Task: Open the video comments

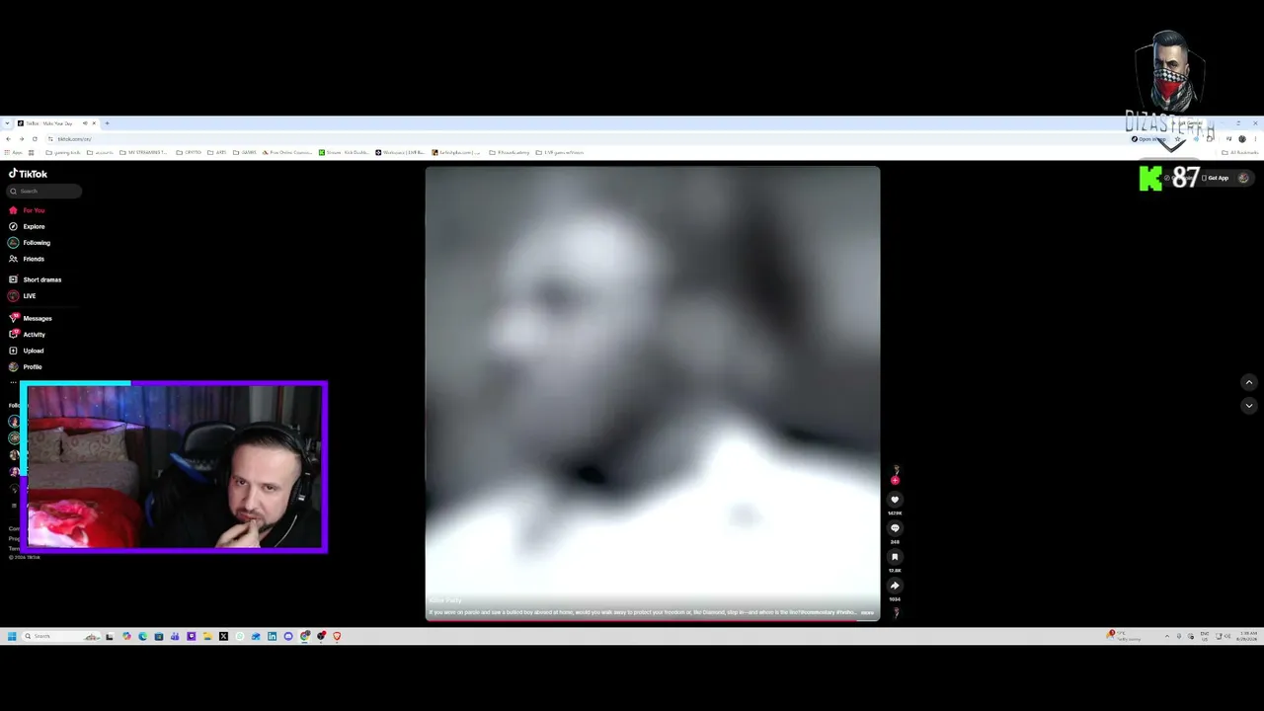Action: 895,528
